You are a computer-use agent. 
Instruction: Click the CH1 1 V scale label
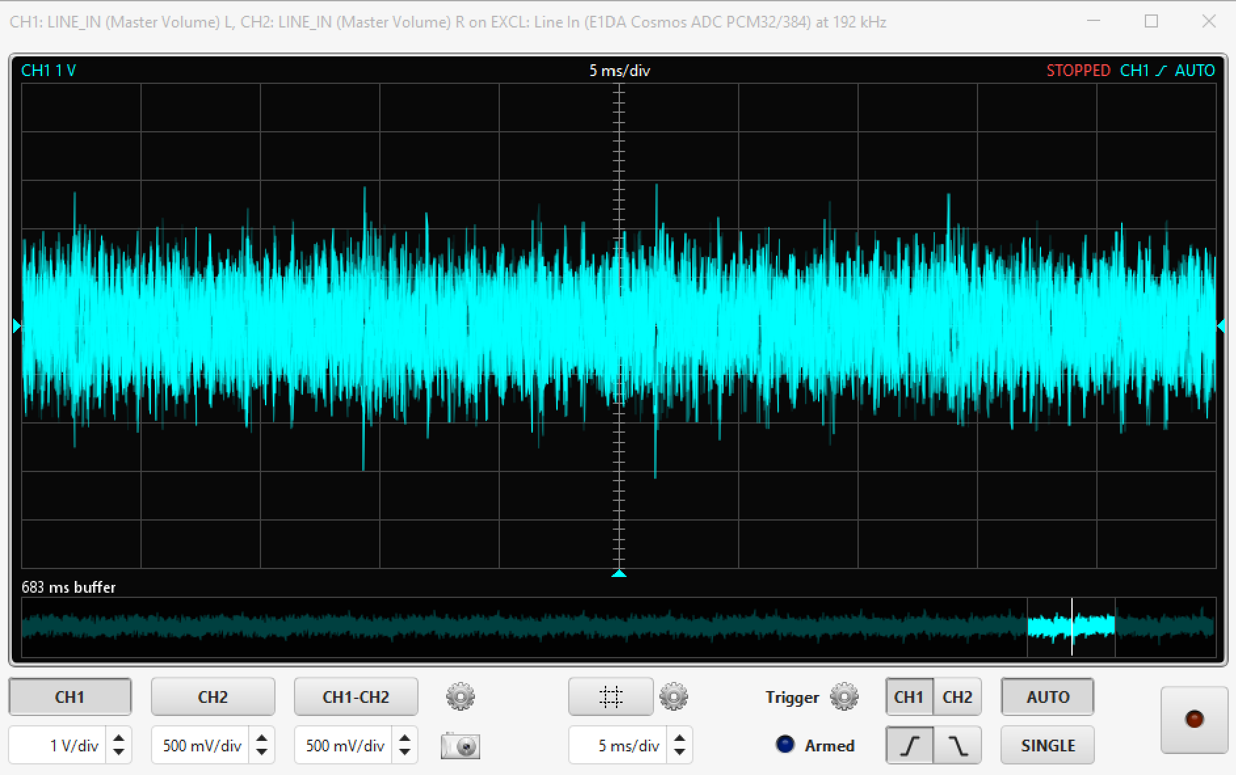[49, 70]
